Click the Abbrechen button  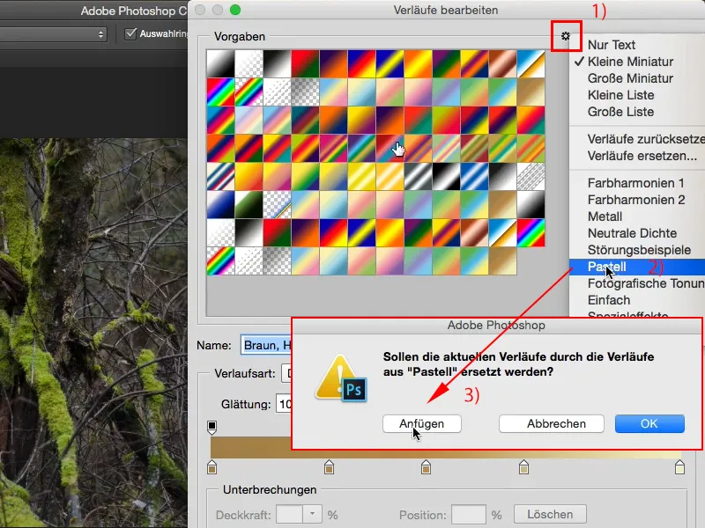551,423
